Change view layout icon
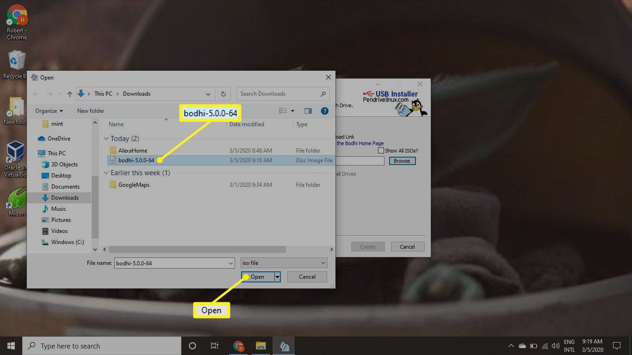Image resolution: width=632 pixels, height=355 pixels. coord(283,111)
